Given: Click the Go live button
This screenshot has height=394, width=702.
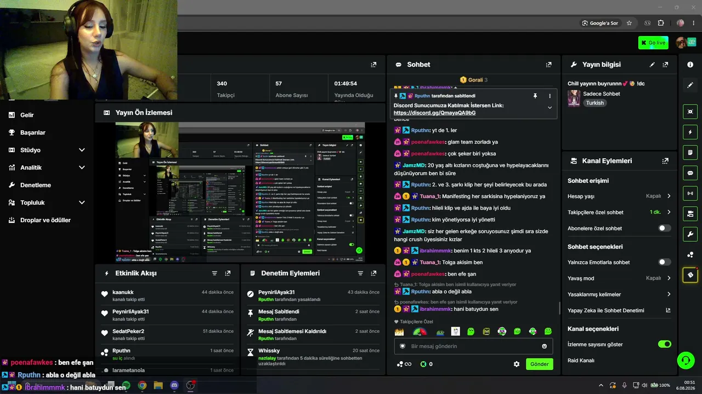Looking at the screenshot, I should tap(653, 43).
